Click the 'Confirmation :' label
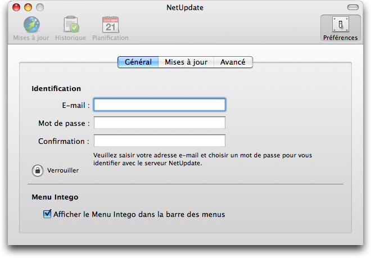This screenshot has height=258, width=371. [64, 141]
